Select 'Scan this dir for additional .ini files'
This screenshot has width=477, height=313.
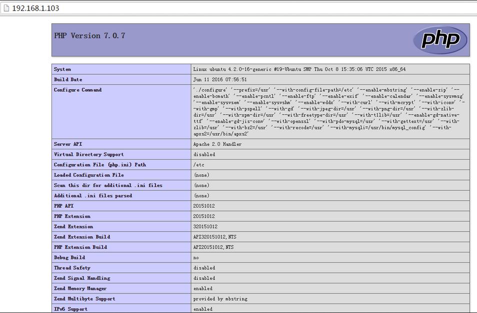(108, 185)
